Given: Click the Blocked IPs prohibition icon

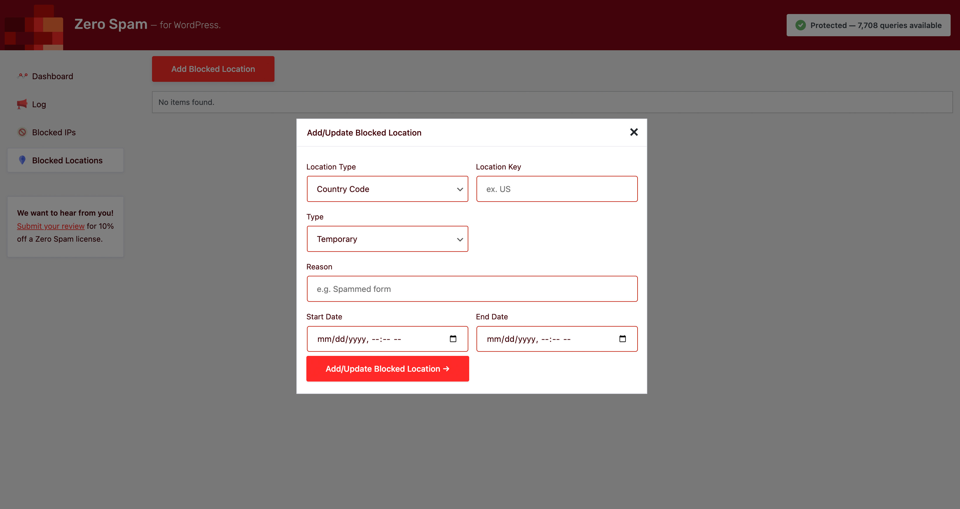Looking at the screenshot, I should coord(22,132).
